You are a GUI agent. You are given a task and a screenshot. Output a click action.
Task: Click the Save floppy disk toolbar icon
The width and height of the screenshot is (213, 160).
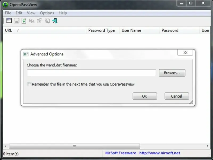(x=17, y=21)
